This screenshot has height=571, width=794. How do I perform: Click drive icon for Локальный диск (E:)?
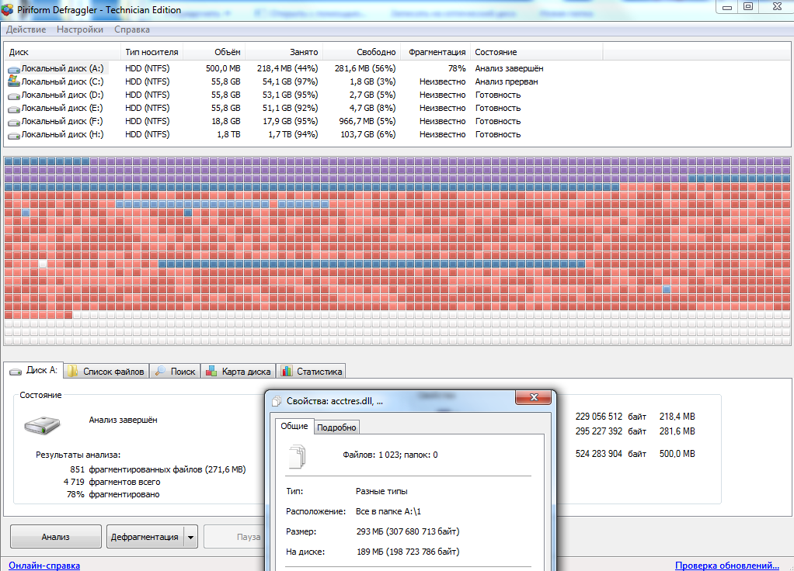14,109
